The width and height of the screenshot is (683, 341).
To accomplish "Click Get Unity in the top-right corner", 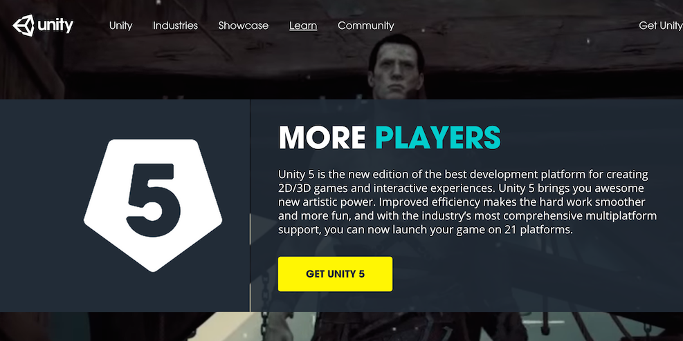I will point(660,26).
